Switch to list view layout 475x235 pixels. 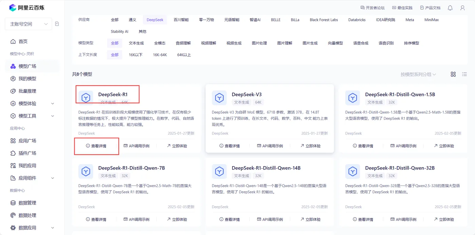pyautogui.click(x=464, y=74)
